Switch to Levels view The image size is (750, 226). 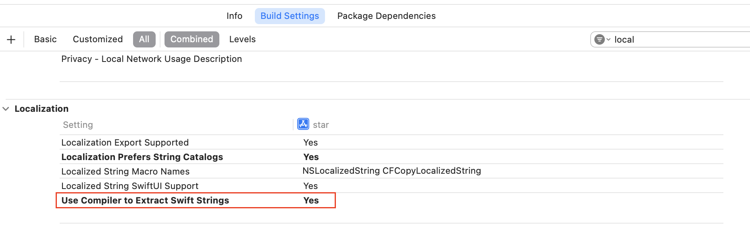pyautogui.click(x=242, y=39)
